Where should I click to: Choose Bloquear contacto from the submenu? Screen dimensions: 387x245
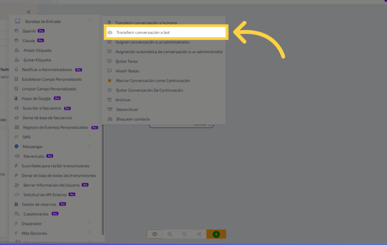tap(133, 119)
